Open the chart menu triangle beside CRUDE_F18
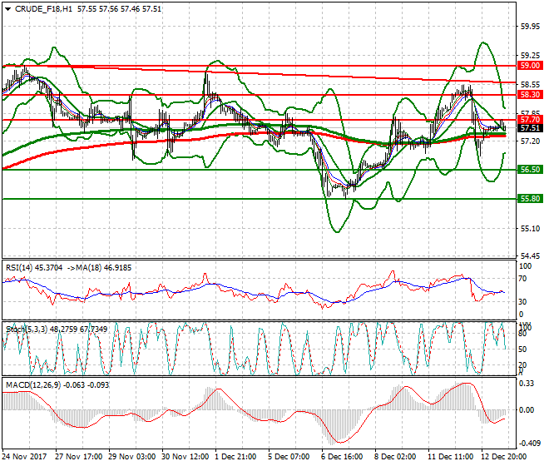Image resolution: width=549 pixels, height=466 pixels. coord(8,9)
